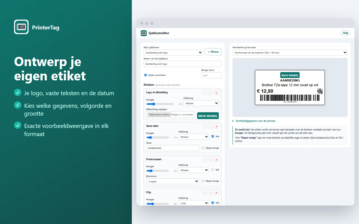Click the Naam van het sjabloon field
This screenshot has width=359, height=224.
point(183,64)
